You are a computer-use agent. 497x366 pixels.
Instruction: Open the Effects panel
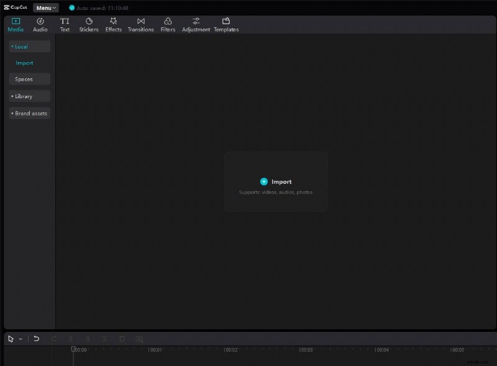pyautogui.click(x=112, y=24)
